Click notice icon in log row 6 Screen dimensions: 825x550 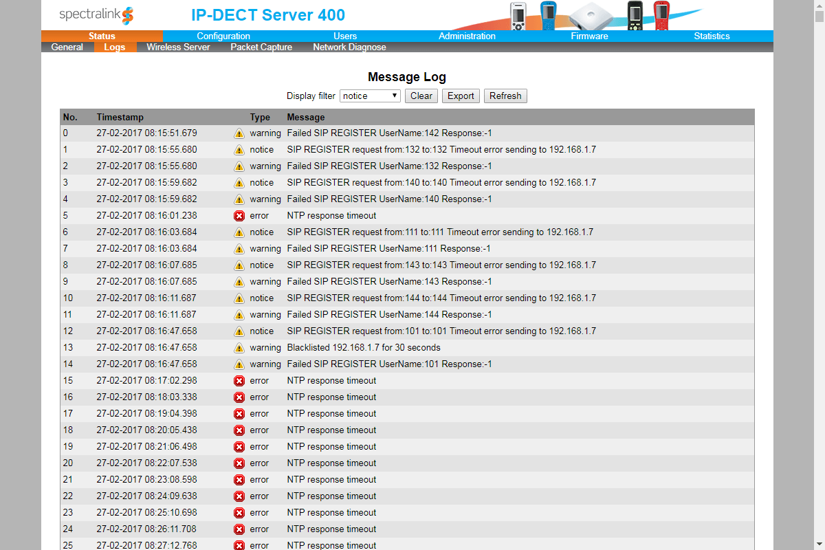coord(239,232)
